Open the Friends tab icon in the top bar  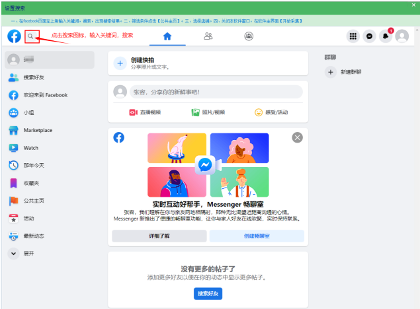tap(208, 36)
